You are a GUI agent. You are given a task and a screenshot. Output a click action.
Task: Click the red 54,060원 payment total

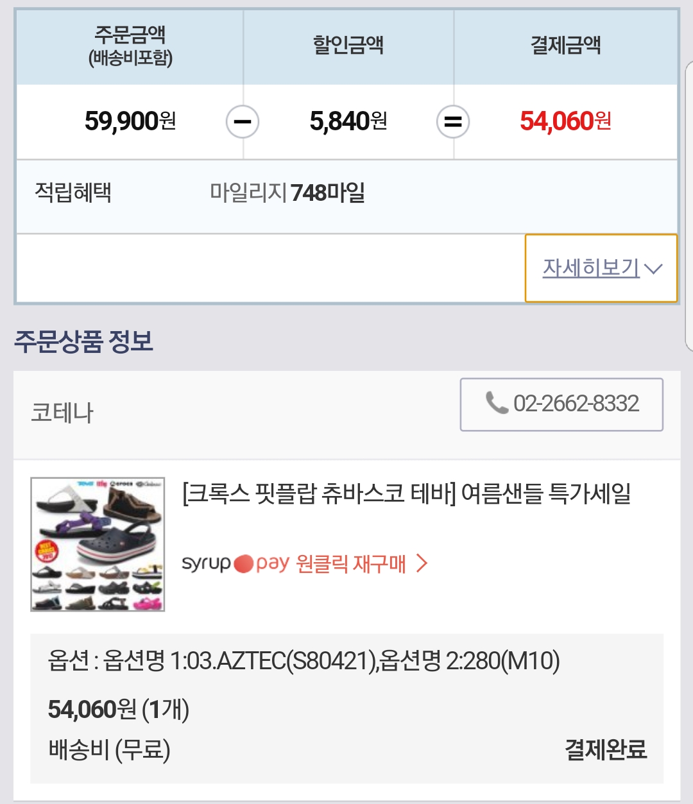tap(565, 121)
